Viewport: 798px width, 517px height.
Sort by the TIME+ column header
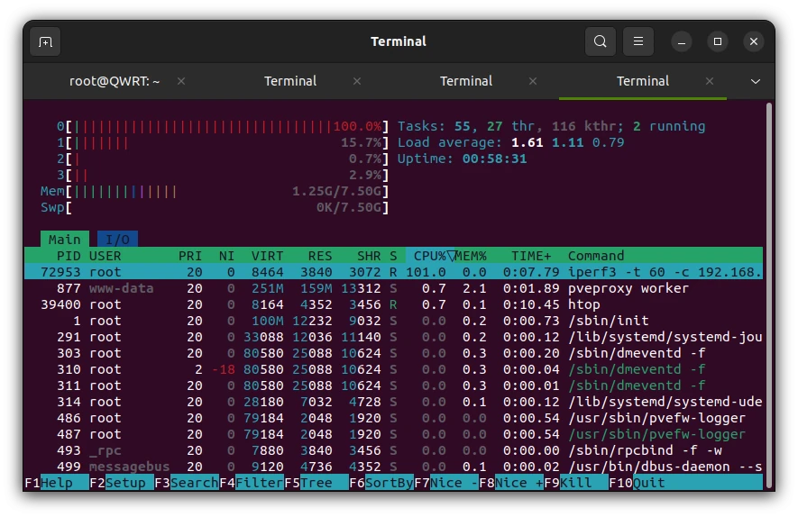coord(531,256)
